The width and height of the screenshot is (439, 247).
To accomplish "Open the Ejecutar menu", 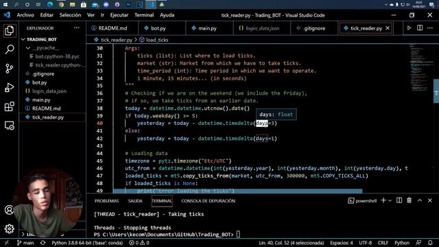I will (119, 15).
